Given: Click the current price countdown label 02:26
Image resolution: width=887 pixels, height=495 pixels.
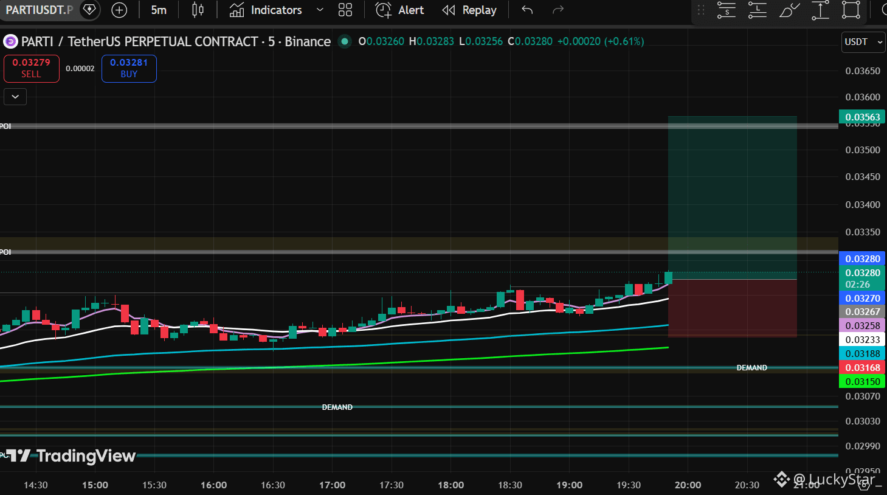Looking at the screenshot, I should [x=857, y=285].
